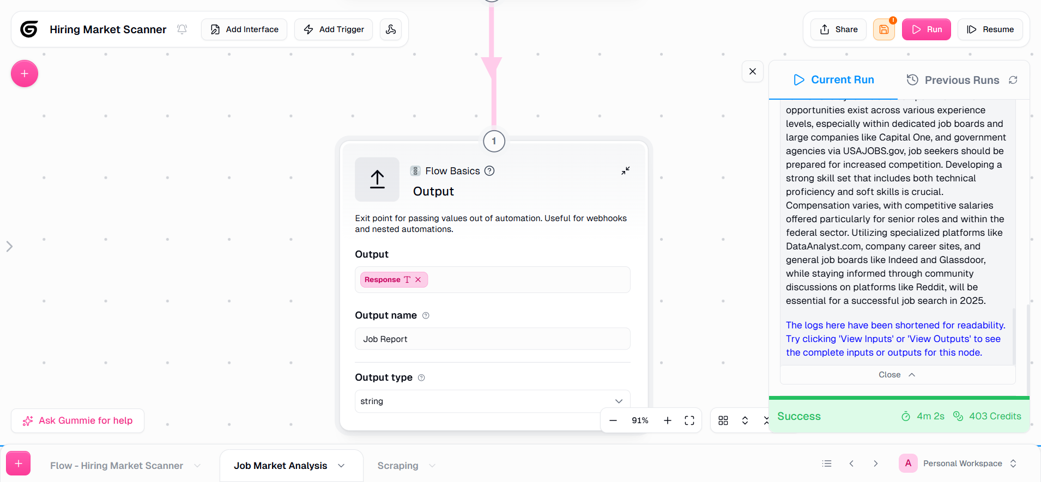
Task: Click the help icon next to Flow Basics
Action: tap(489, 171)
